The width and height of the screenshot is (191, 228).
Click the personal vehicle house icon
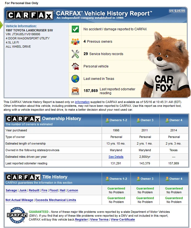(x=75, y=66)
